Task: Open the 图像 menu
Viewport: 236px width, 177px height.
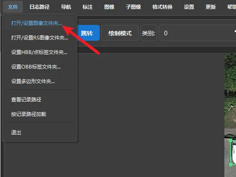Action: [109, 7]
